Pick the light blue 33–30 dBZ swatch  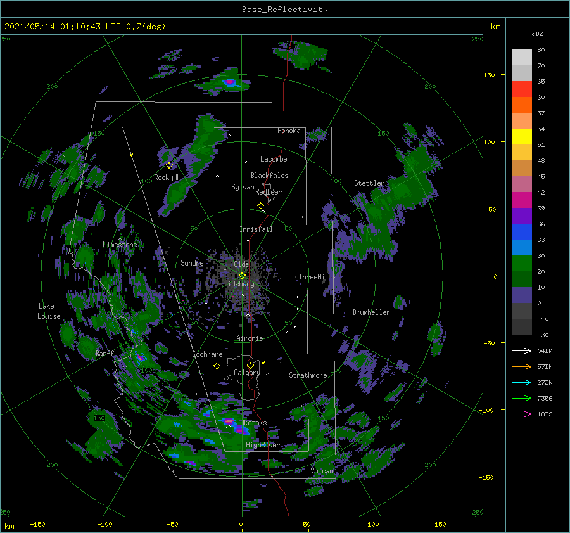(522, 248)
